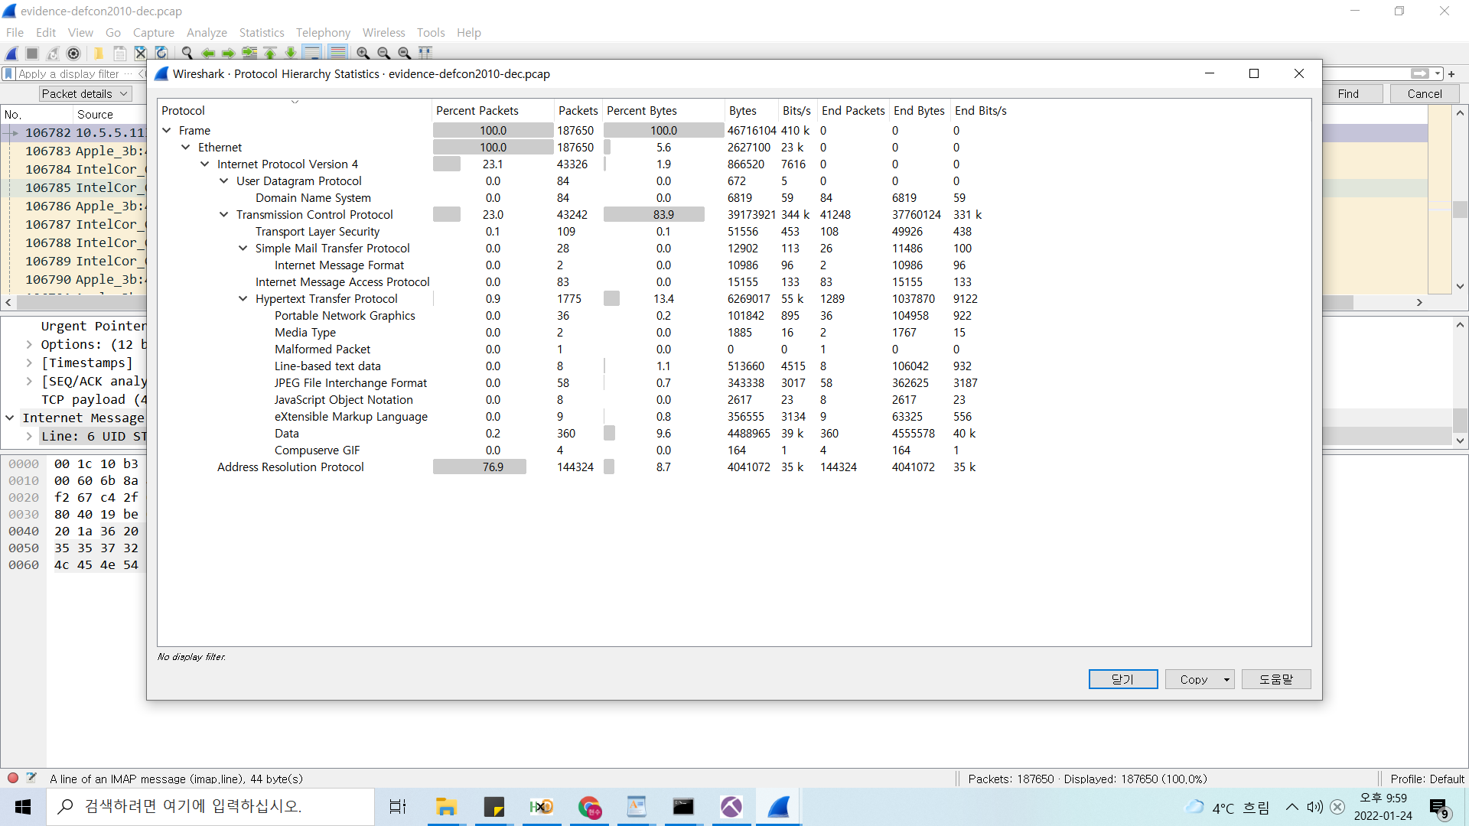Collapse Internet Protocol Version 4 row
The image size is (1469, 826).
205,164
